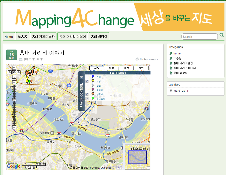Open March 2011 archive link
Image resolution: width=226 pixels, height=175 pixels.
[181, 91]
